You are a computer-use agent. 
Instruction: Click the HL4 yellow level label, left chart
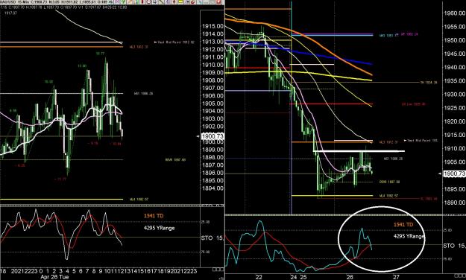pos(139,200)
